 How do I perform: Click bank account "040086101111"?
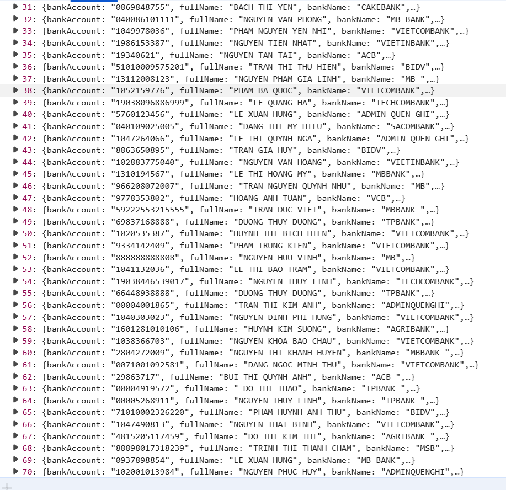pos(145,19)
